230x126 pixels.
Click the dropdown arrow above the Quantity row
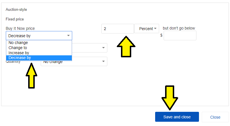click(103, 48)
